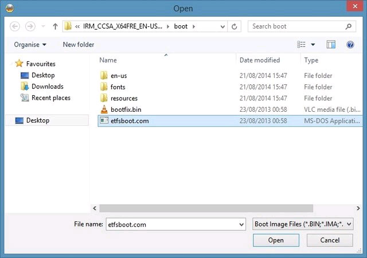
Task: Sort by the Name column
Action: coord(108,60)
